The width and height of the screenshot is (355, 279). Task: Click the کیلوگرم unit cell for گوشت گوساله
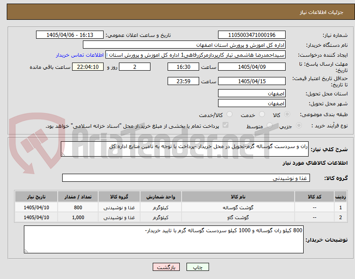point(160,207)
